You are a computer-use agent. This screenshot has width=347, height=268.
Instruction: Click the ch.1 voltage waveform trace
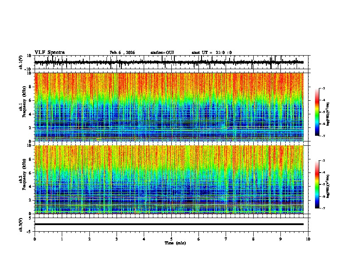click(169, 62)
